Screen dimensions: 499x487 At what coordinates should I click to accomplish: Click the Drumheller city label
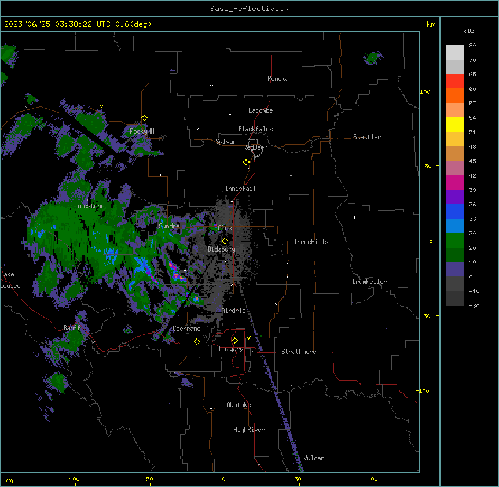coord(369,282)
